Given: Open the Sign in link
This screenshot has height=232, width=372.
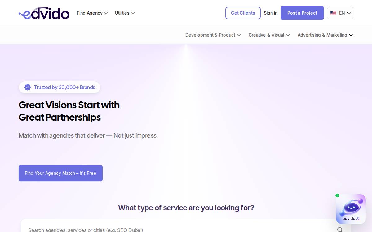Looking at the screenshot, I should 271,13.
